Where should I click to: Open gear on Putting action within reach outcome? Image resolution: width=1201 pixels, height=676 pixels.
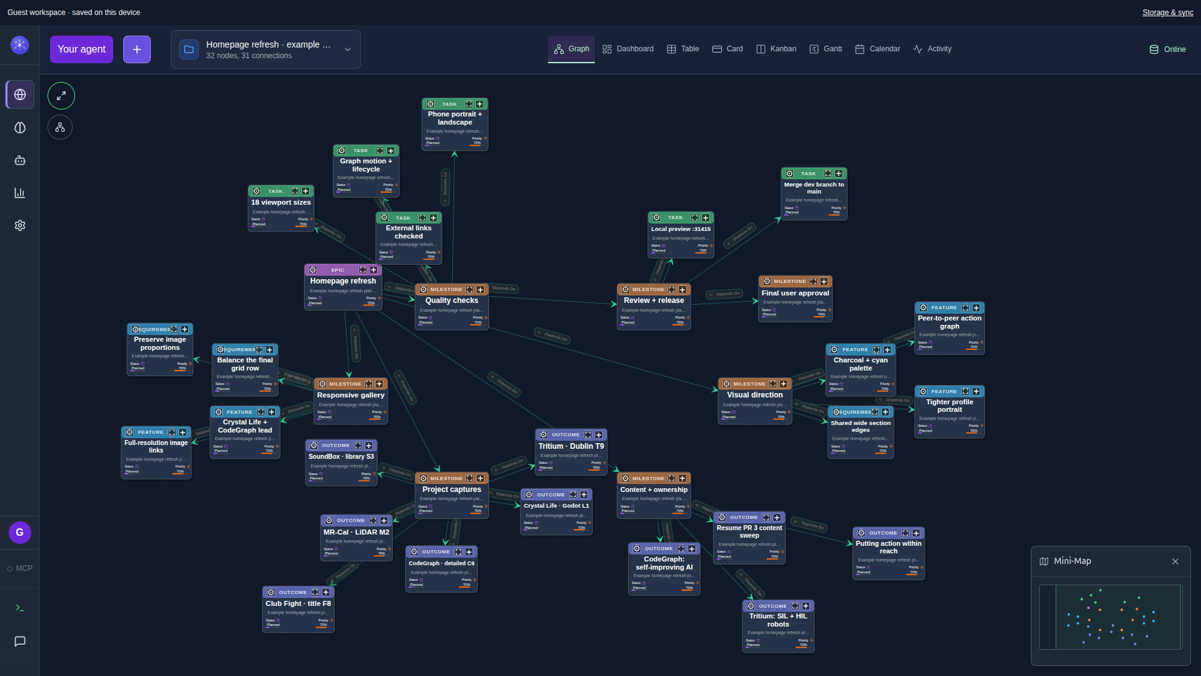click(x=861, y=533)
